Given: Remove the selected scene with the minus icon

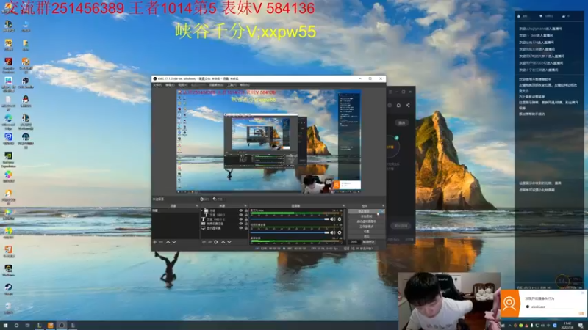Looking at the screenshot, I should [161, 242].
